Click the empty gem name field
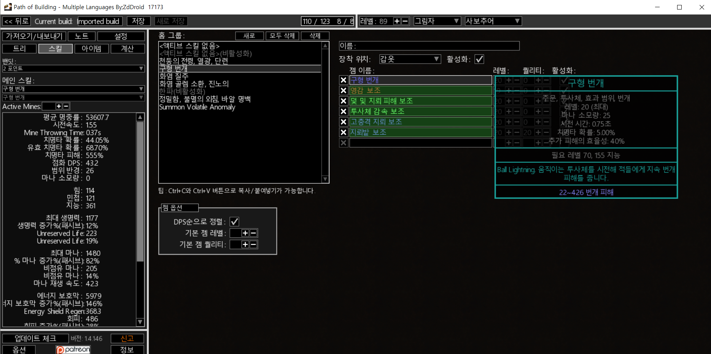 [421, 143]
